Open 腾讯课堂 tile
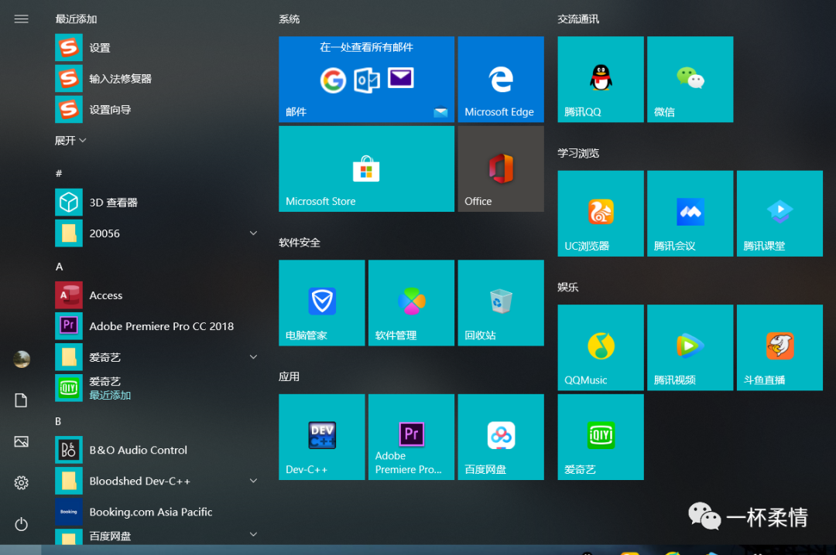This screenshot has height=555, width=836. 779,213
